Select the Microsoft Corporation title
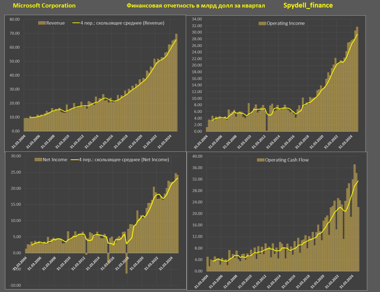Image resolution: width=380 pixels, height=292 pixels. (44, 6)
